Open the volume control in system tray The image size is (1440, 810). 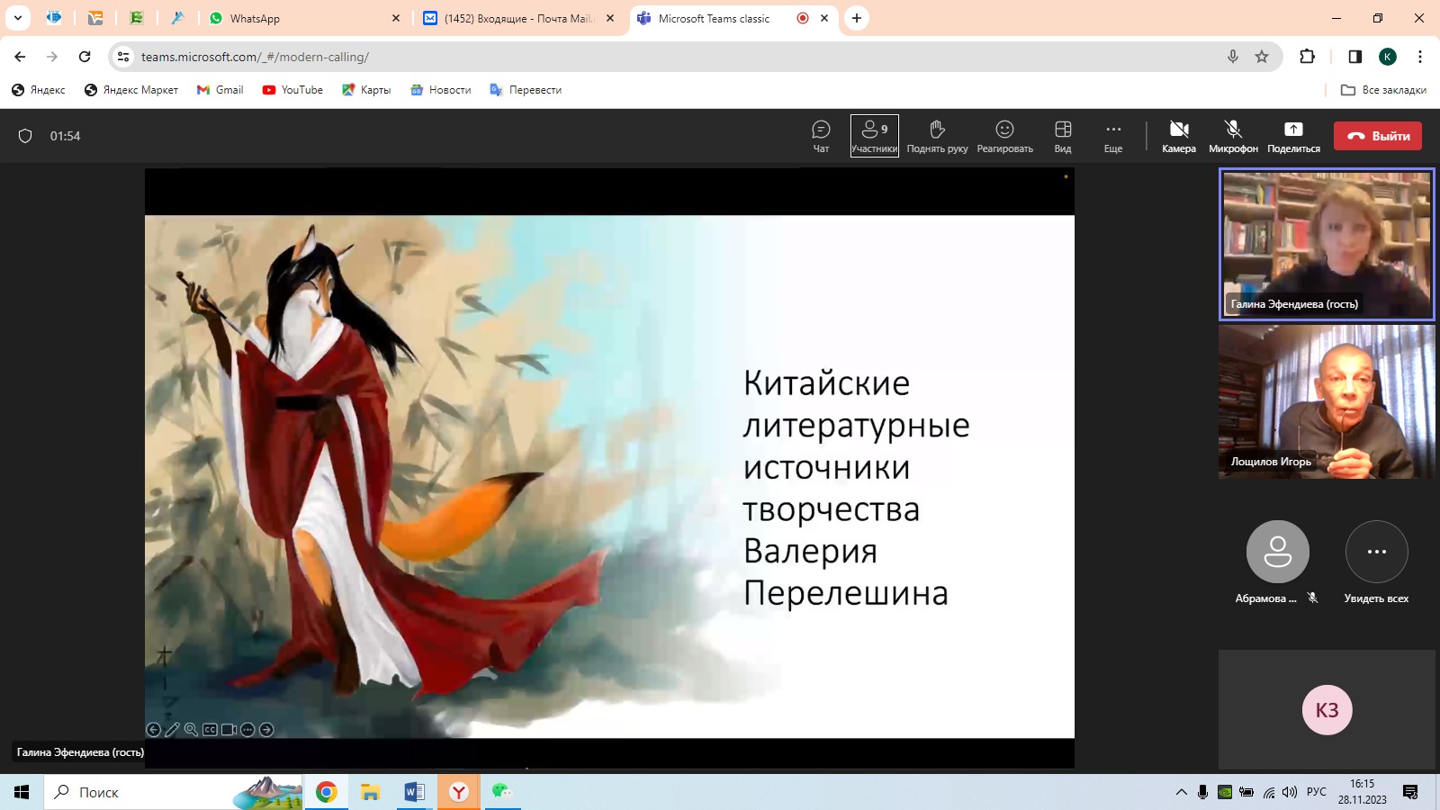[1290, 792]
